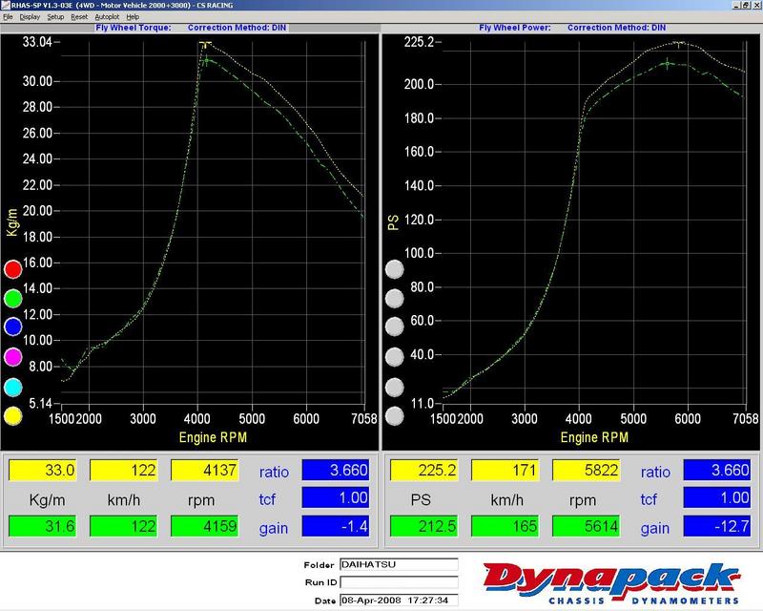763x611 pixels.
Task: Click the Folder field showing DAIHATSU
Action: (x=399, y=564)
